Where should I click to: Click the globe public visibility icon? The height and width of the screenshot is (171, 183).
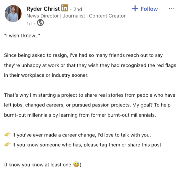coord(40,23)
